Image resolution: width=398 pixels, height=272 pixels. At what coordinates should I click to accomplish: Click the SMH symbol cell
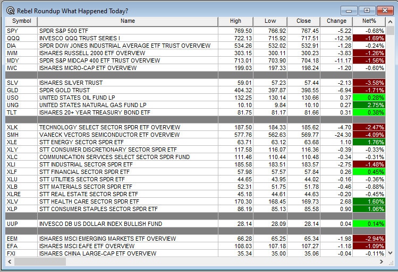[x=21, y=135]
